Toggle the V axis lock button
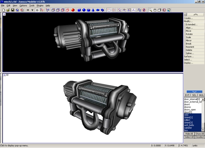Screen dimensions: 205x148 click(32, 10)
